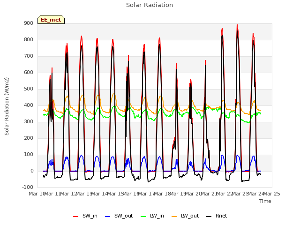Click the red SW_in legend color marker

pos(76,217)
